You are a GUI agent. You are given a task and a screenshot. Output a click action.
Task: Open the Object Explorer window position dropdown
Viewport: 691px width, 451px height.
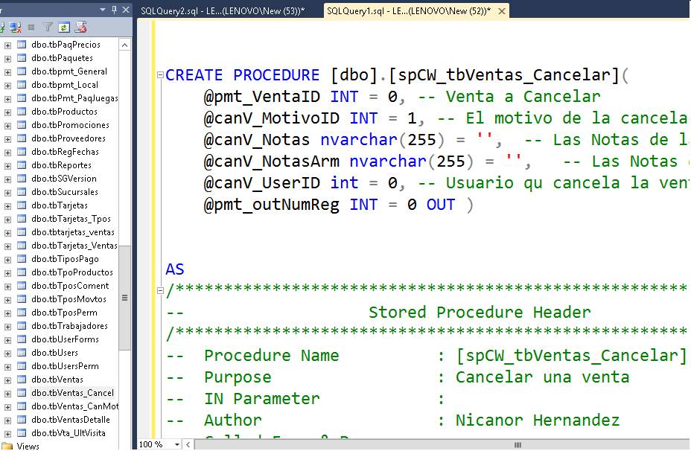pyautogui.click(x=102, y=9)
